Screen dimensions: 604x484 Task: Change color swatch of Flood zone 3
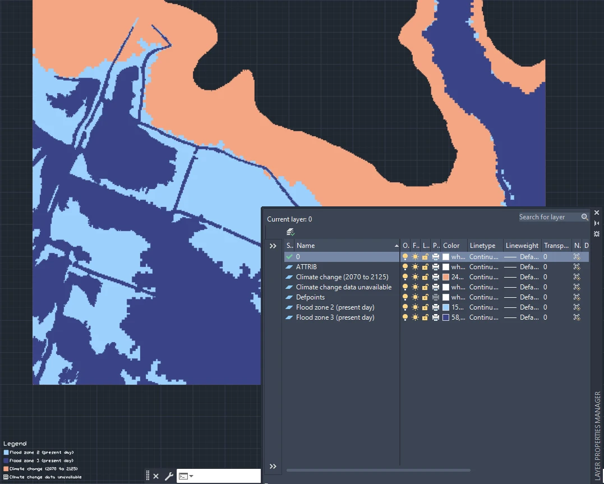tap(446, 317)
